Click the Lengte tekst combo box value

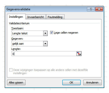[x=27, y=33]
